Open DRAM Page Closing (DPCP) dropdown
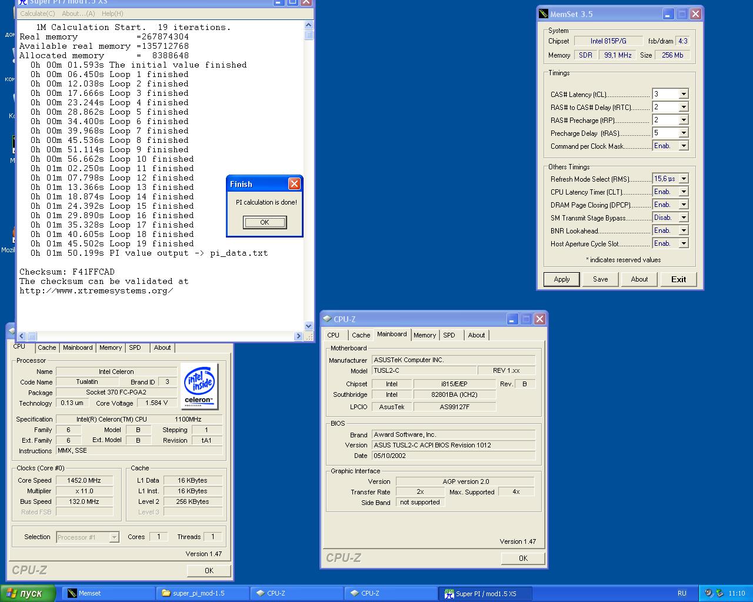Screen dimensions: 753x602 684,205
